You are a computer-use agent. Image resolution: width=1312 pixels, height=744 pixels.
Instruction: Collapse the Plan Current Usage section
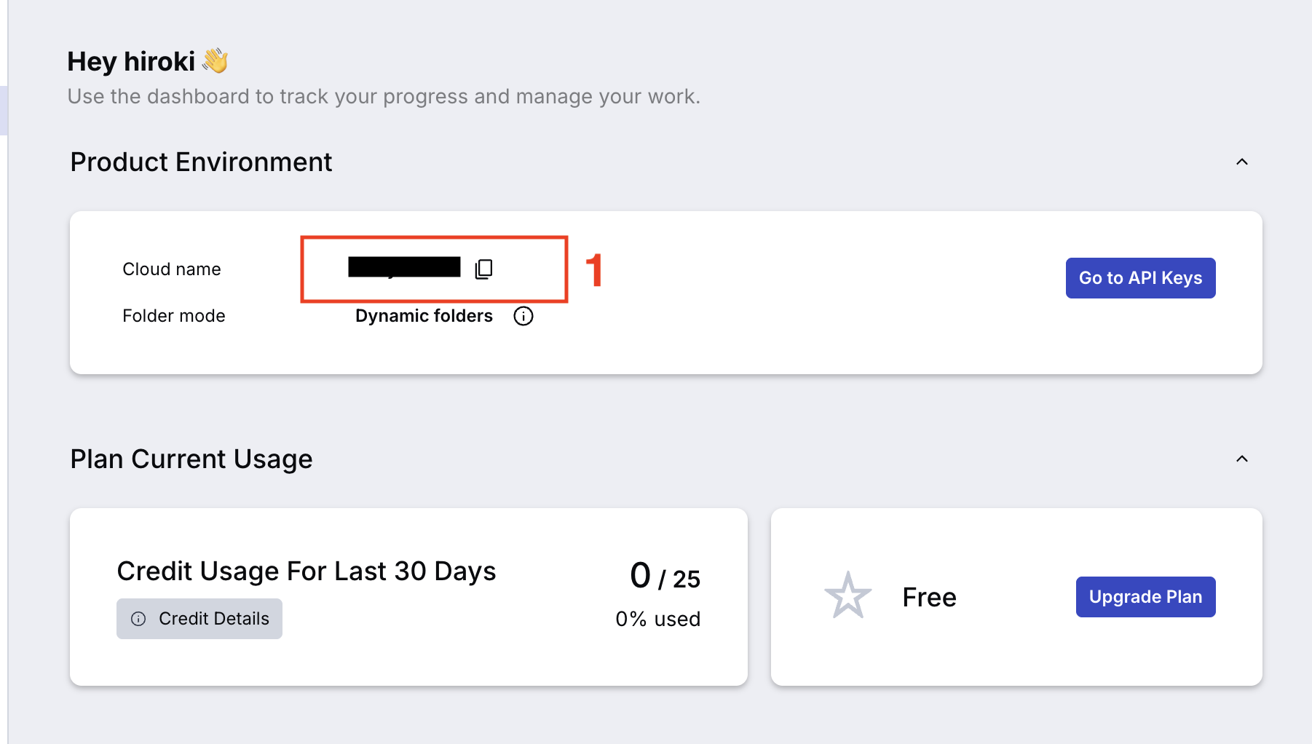(x=1241, y=459)
